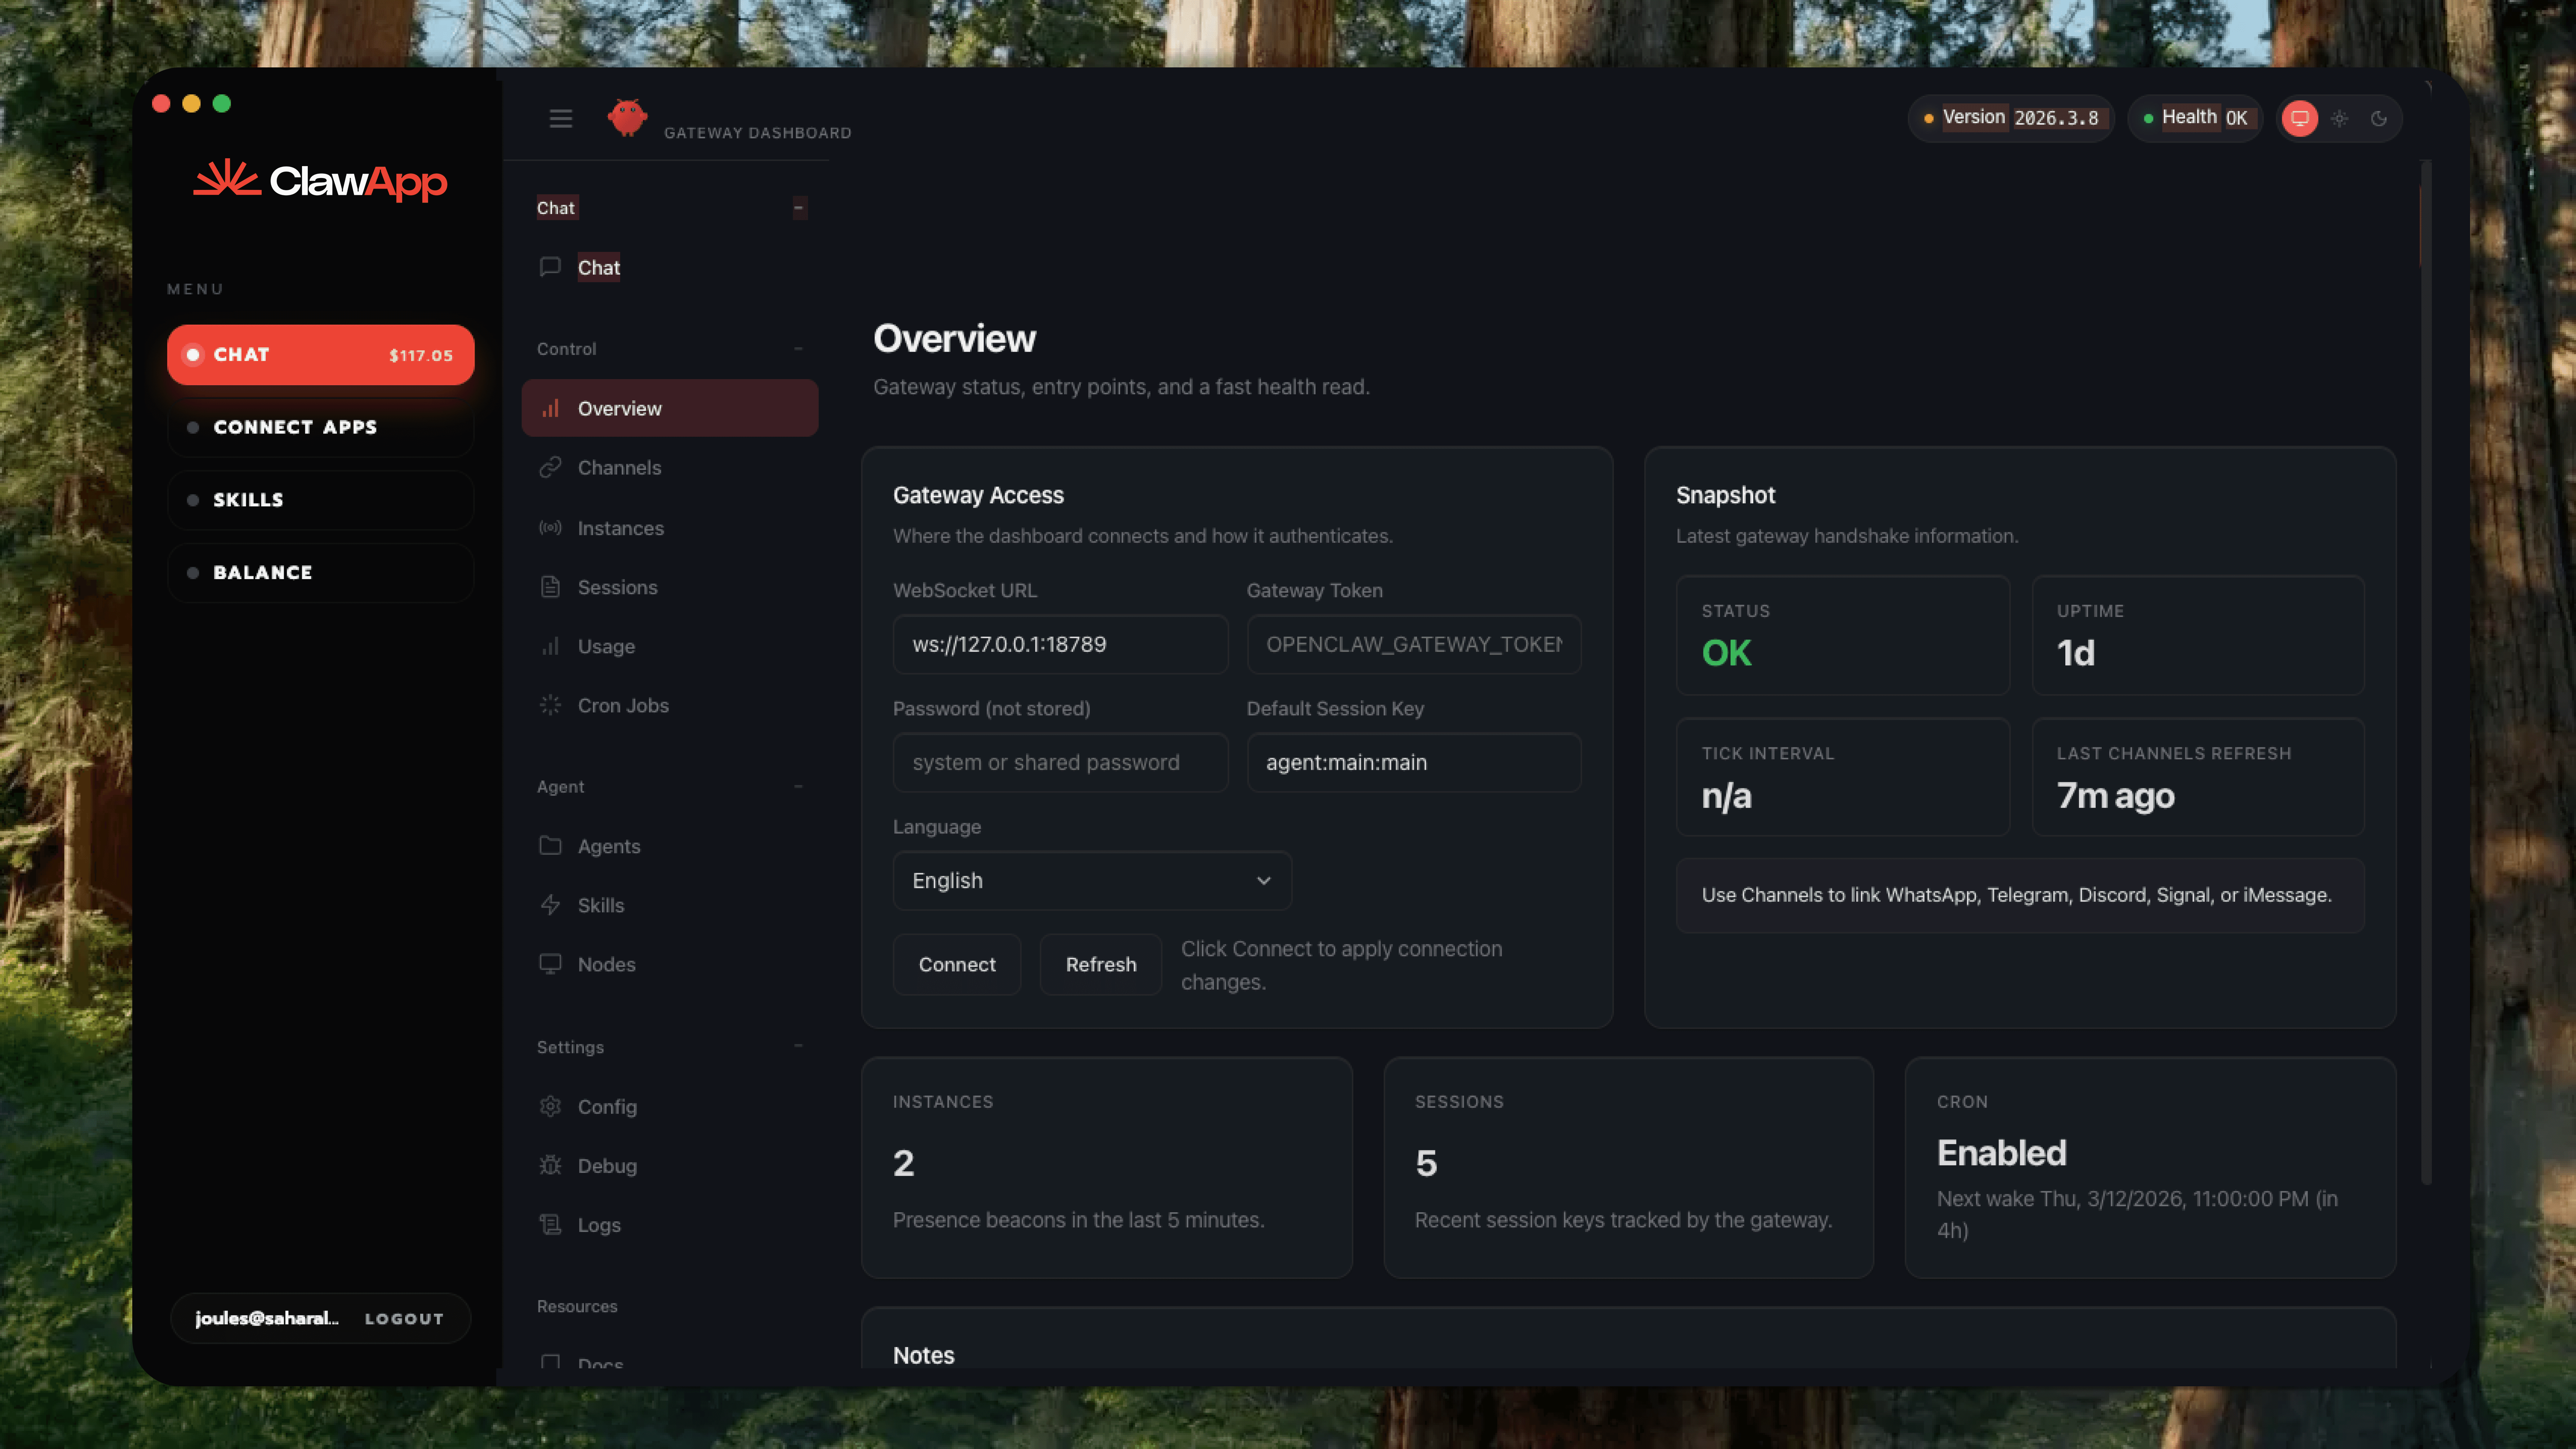Switch to system theme monitor toggle
The width and height of the screenshot is (2576, 1449).
(2300, 118)
